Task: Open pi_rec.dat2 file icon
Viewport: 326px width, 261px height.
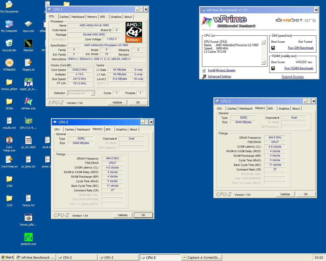Action: pos(28,142)
